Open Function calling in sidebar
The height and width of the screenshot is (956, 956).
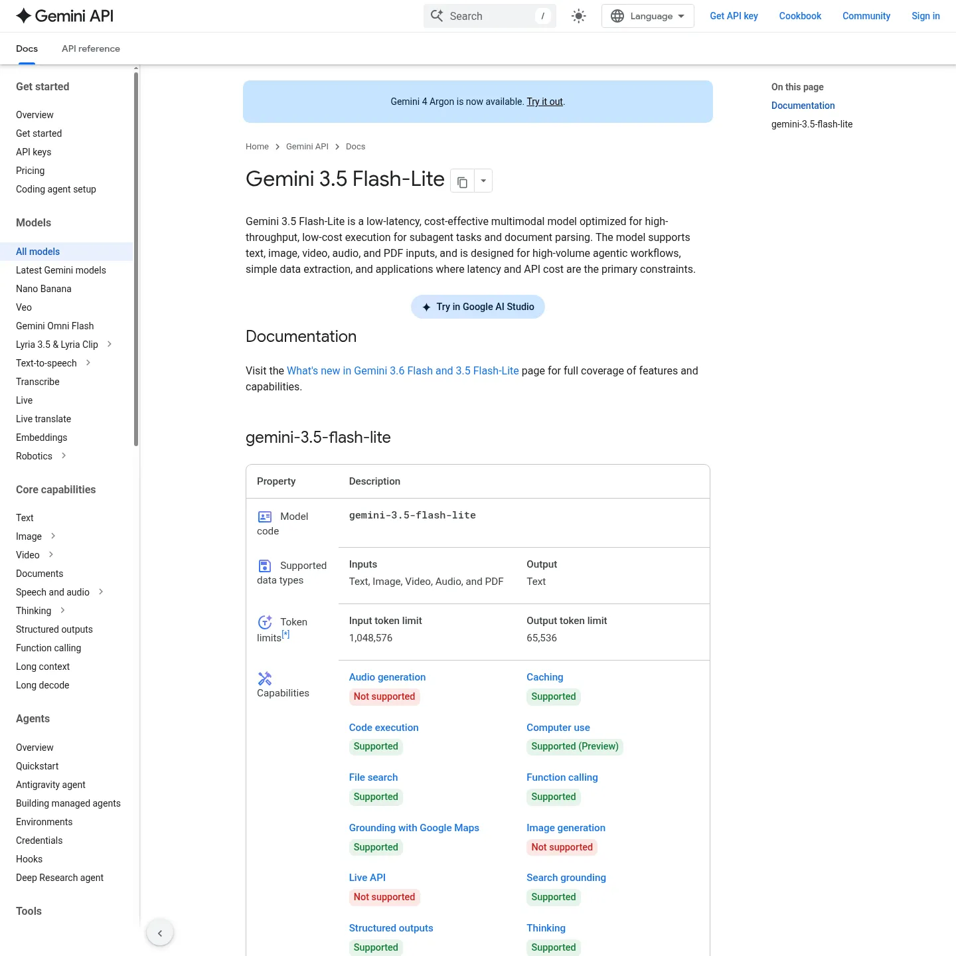[x=48, y=648]
